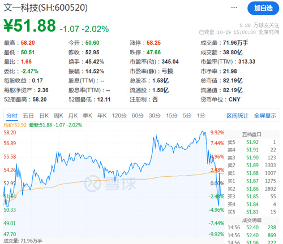This screenshot has height=244, width=283.
Task: Click the three-dot more options icon
Action: coord(234,7)
